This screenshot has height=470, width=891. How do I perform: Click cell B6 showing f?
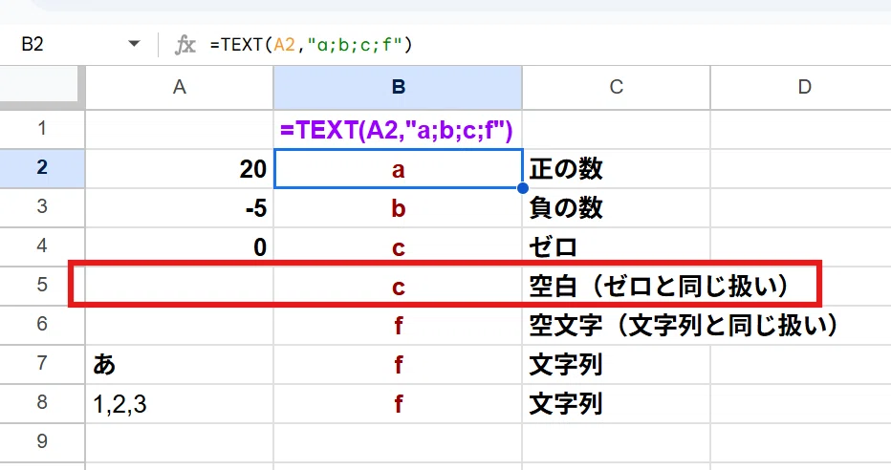coord(398,325)
